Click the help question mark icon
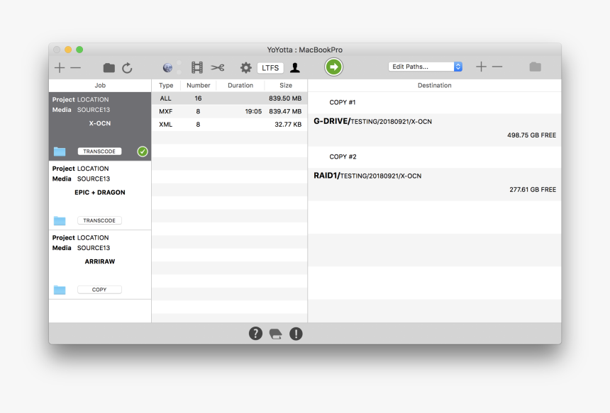Viewport: 610px width, 413px height. (255, 333)
